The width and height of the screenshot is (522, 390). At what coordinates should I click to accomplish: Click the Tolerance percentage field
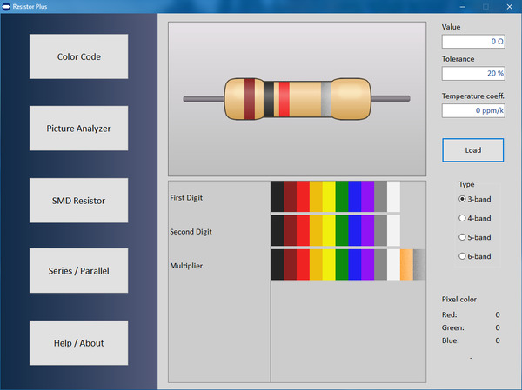click(472, 73)
